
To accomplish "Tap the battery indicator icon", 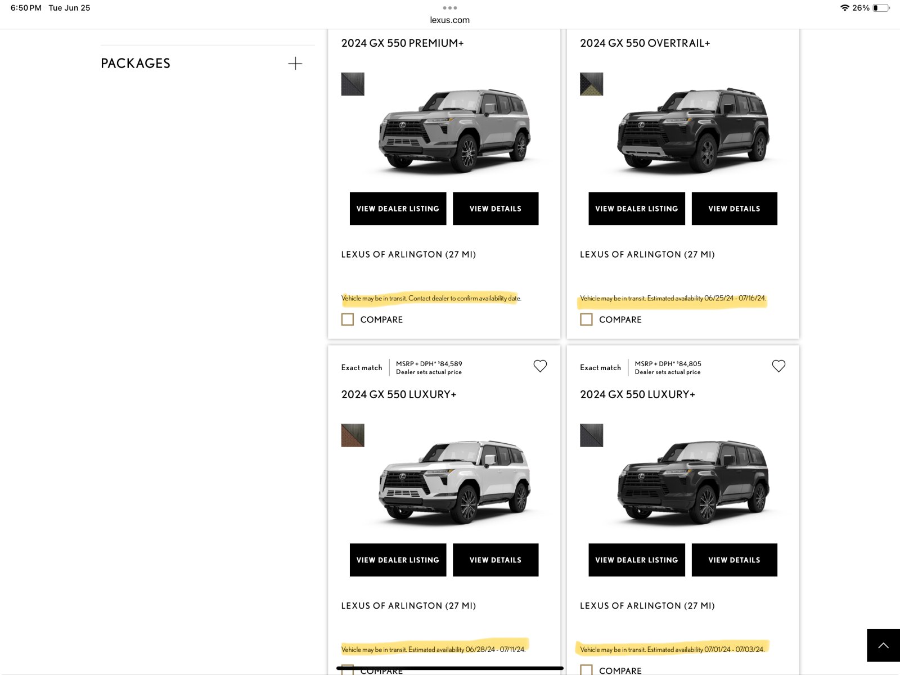I will pos(881,8).
